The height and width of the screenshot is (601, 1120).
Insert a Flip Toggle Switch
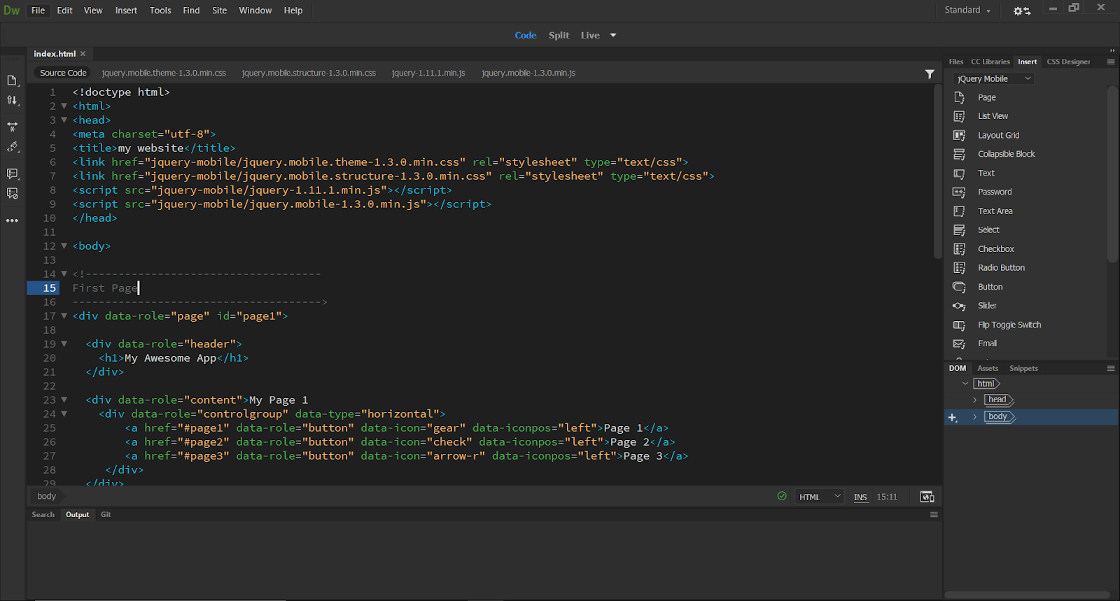(x=1009, y=325)
